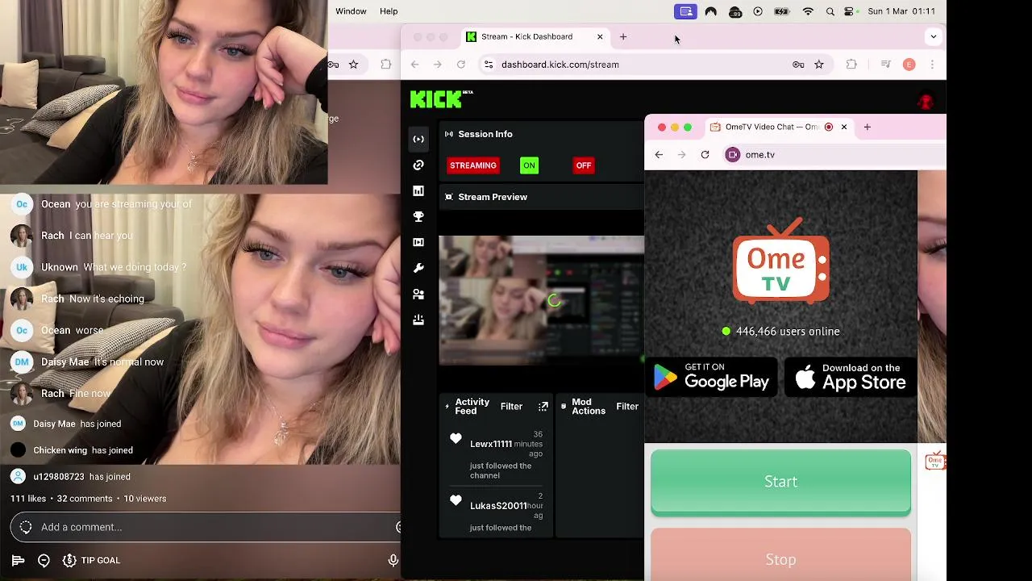Open media control icon in Kick browser toolbar
The width and height of the screenshot is (1032, 581).
[886, 65]
